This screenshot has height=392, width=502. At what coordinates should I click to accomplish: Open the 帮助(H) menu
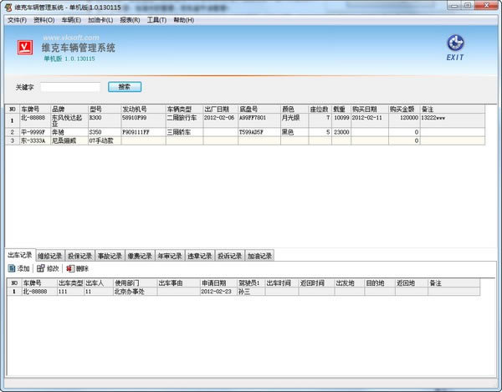184,19
